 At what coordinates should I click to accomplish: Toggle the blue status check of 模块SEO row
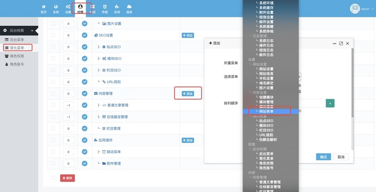point(85,59)
